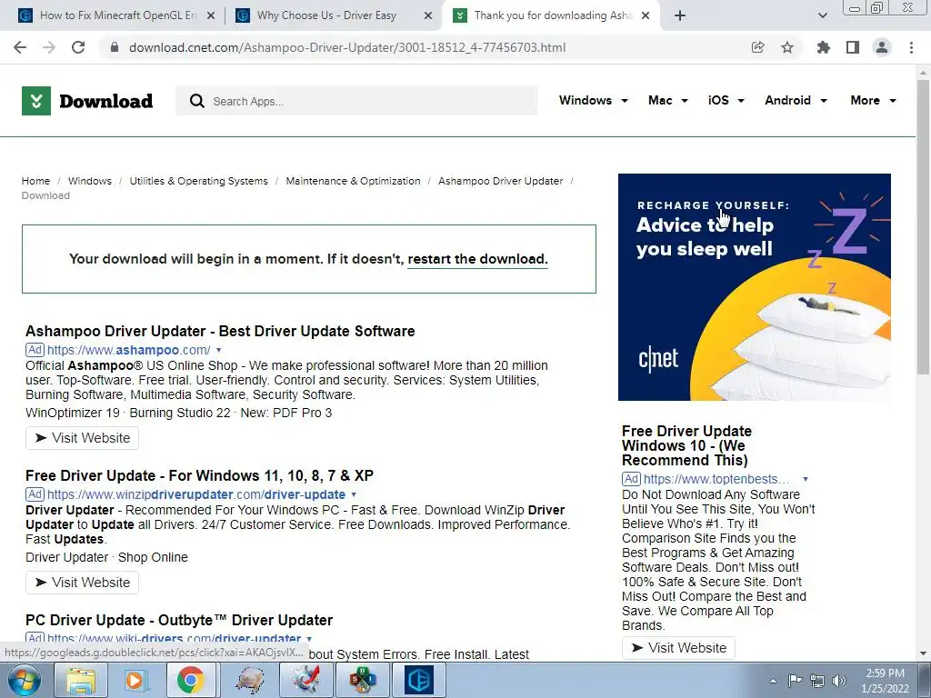Click Visit Website in sidebar ad
Viewport: 931px width, 698px height.
click(x=678, y=648)
